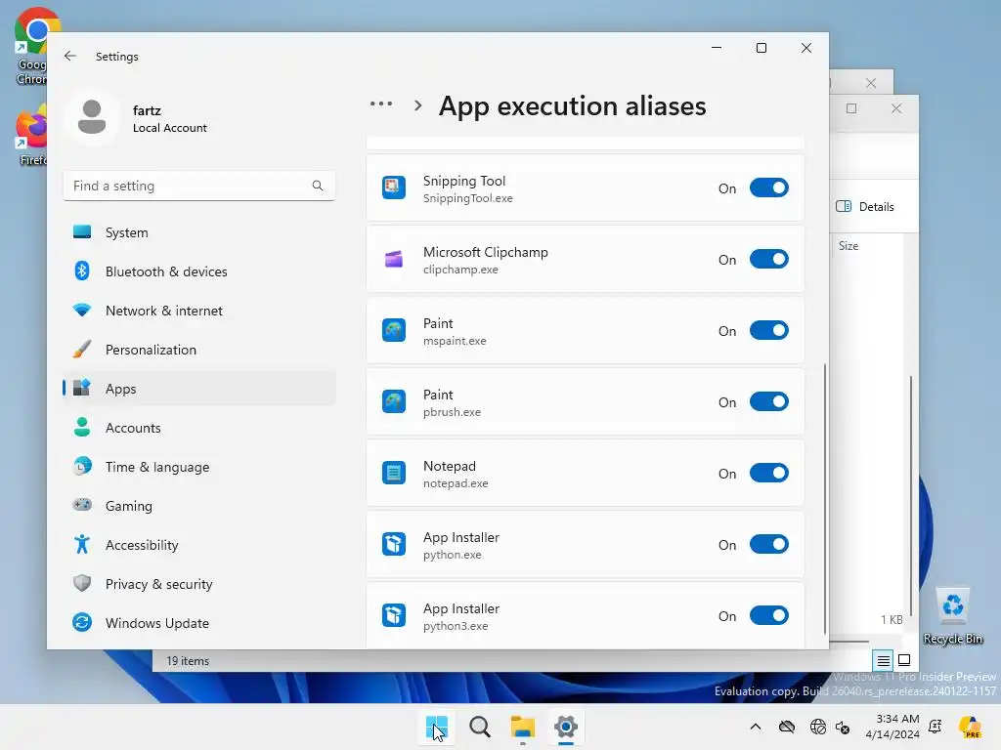Image resolution: width=1001 pixels, height=750 pixels.
Task: Click the network globe tray icon
Action: 817,727
